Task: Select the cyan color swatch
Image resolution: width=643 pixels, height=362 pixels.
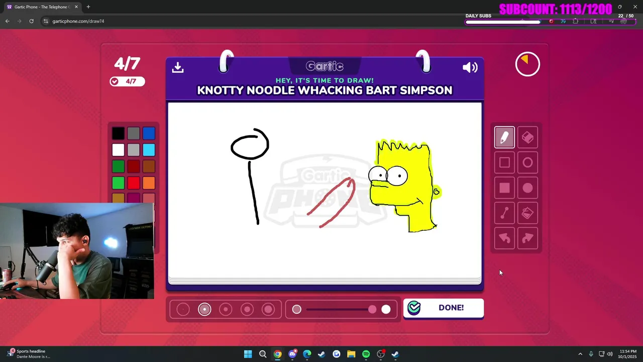Action: [149, 150]
